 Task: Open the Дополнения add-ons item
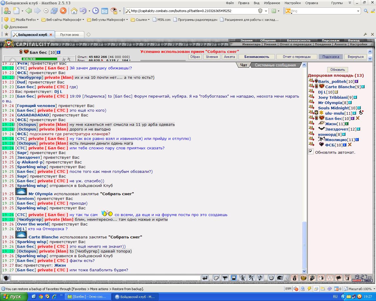tap(16, 27)
